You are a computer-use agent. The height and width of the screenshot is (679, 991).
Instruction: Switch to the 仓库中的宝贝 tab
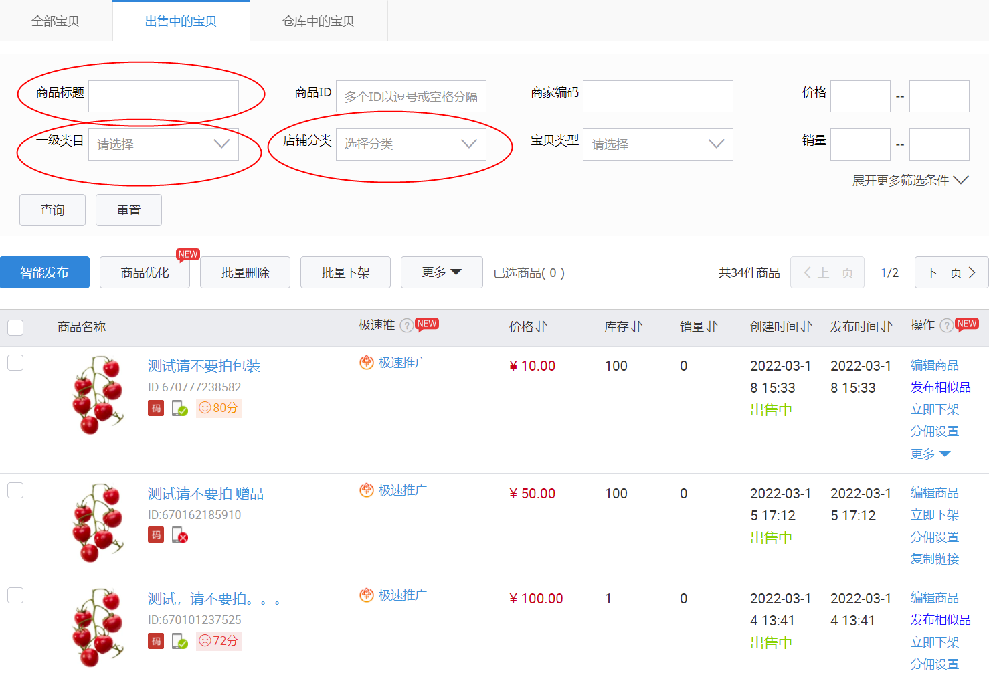319,21
